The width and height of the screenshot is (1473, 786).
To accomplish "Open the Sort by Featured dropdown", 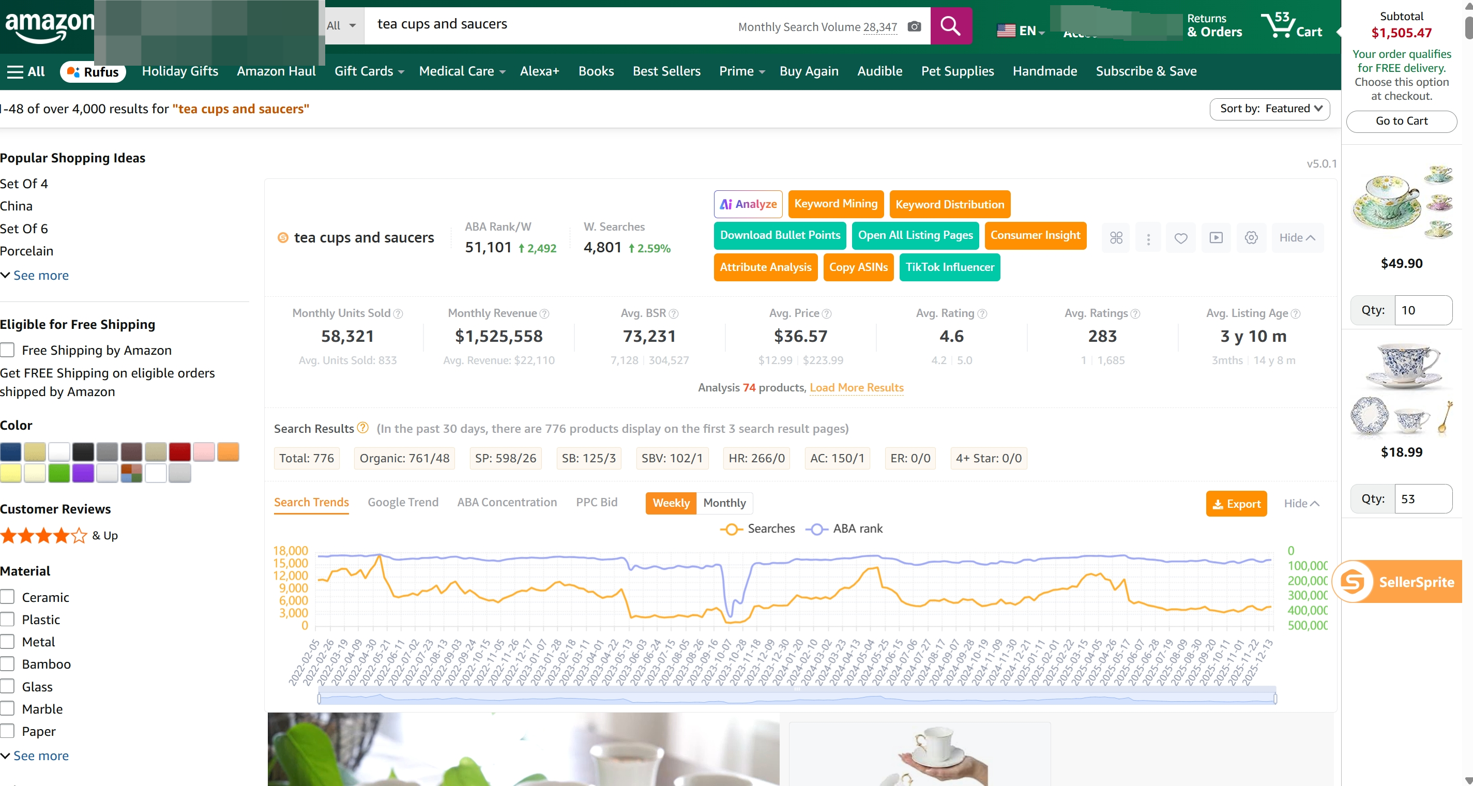I will pyautogui.click(x=1269, y=109).
